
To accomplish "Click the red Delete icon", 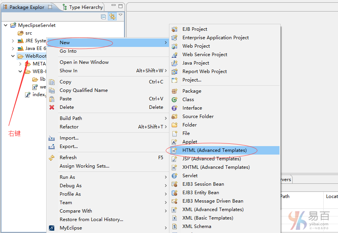I will [52, 107].
